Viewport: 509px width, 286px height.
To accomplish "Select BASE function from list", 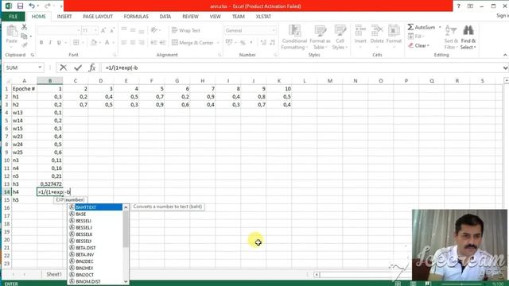I will pyautogui.click(x=95, y=214).
